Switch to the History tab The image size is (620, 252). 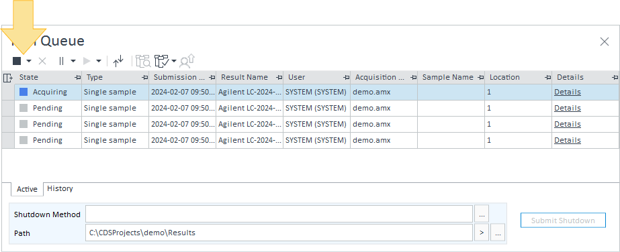tap(60, 188)
